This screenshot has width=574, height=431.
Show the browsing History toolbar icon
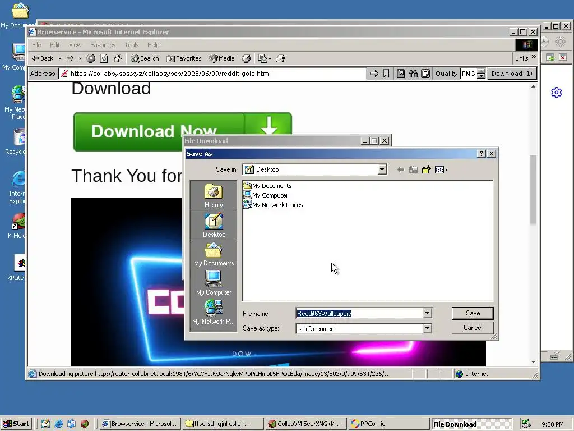coord(247,58)
